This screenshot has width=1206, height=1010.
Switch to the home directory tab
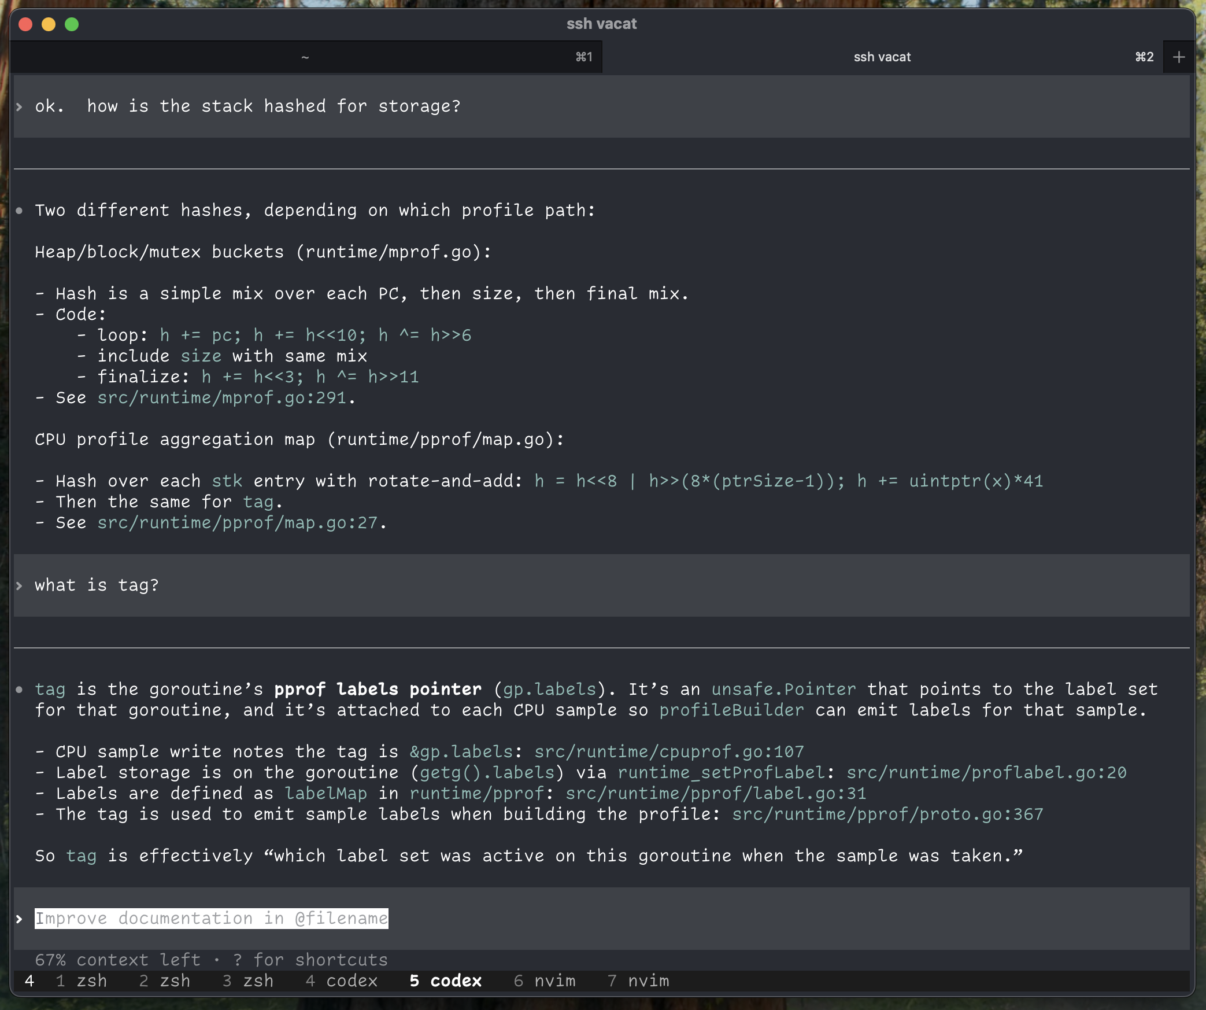click(305, 57)
